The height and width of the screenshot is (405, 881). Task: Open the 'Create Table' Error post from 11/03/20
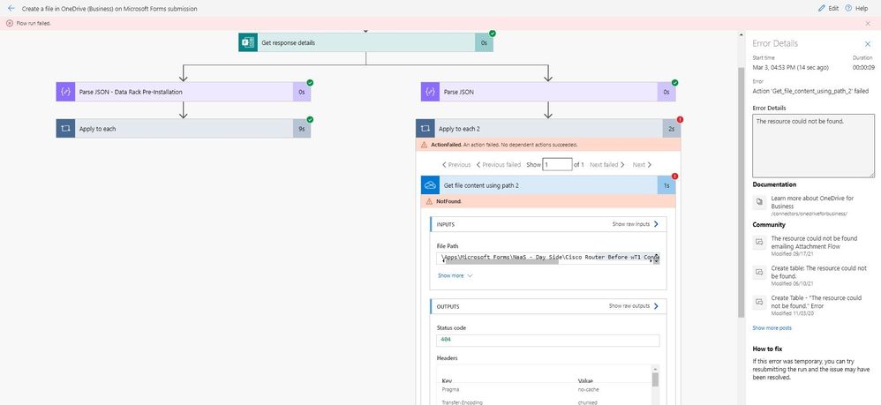[817, 302]
